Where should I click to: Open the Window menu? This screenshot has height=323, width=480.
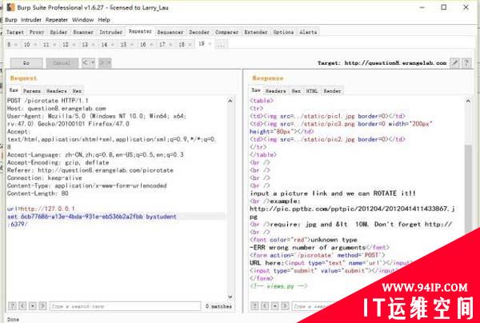click(x=83, y=20)
